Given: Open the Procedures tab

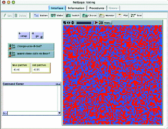Looking at the screenshot, I should point(97,8).
